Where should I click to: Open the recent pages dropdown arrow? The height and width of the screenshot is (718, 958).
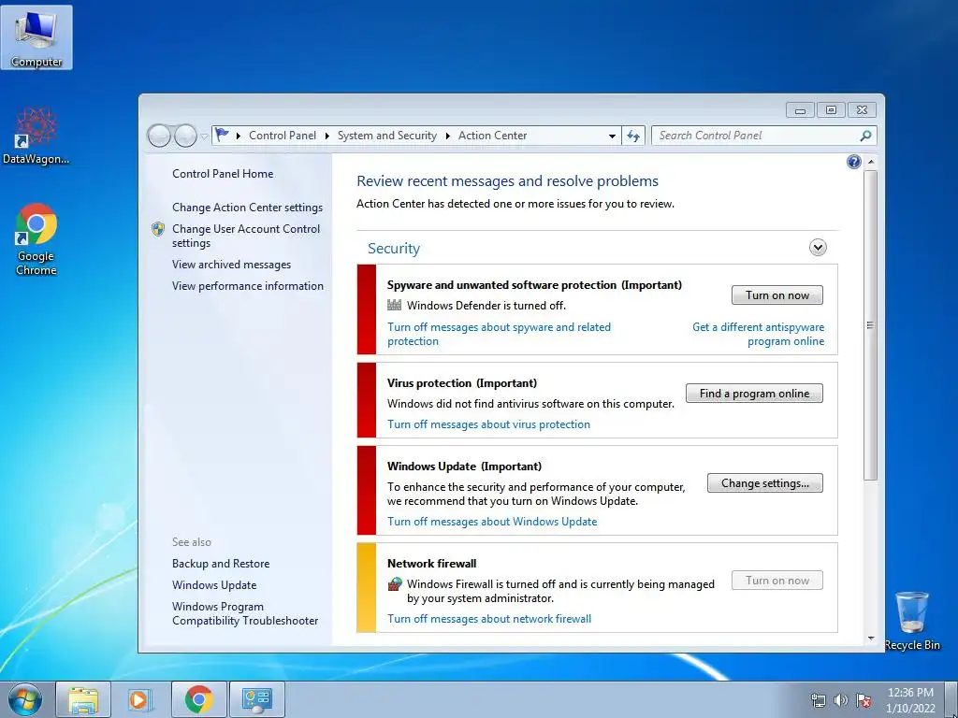[x=204, y=136]
